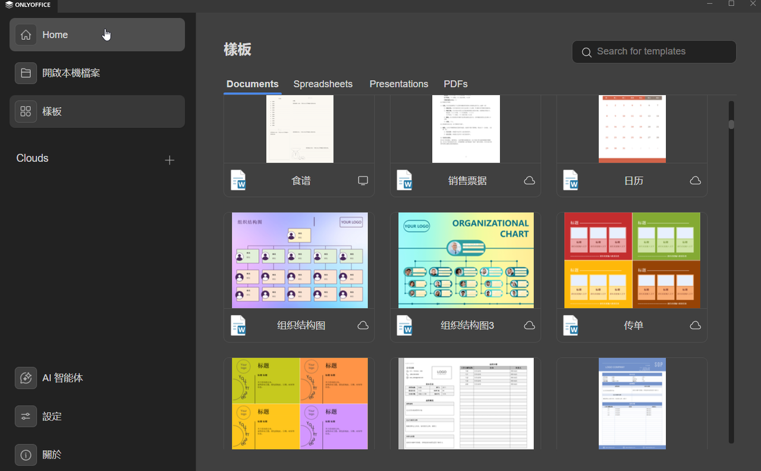The height and width of the screenshot is (471, 761).
Task: Switch to the Spreadsheets tab
Action: (x=323, y=84)
